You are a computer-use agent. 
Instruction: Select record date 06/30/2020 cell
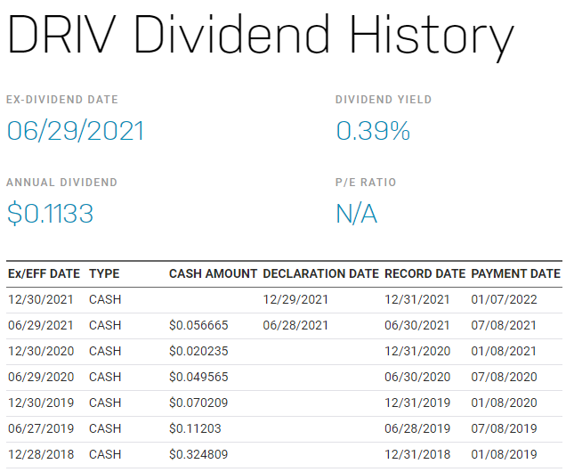pyautogui.click(x=417, y=377)
